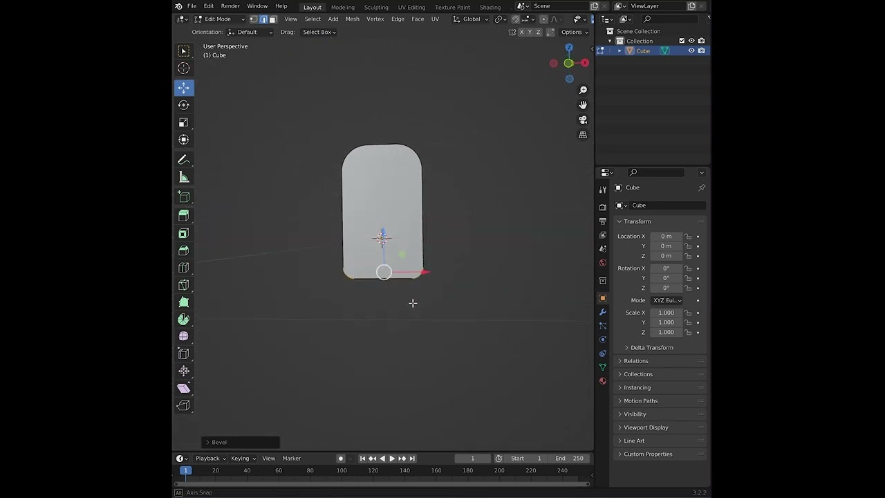The image size is (885, 498).
Task: Play the animation forward
Action: click(392, 459)
